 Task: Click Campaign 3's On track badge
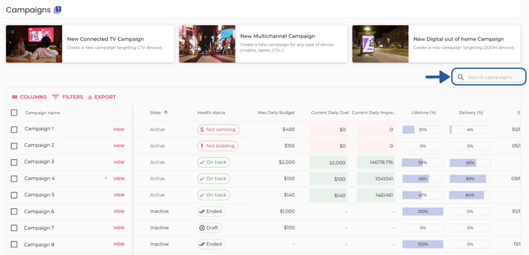coord(214,162)
